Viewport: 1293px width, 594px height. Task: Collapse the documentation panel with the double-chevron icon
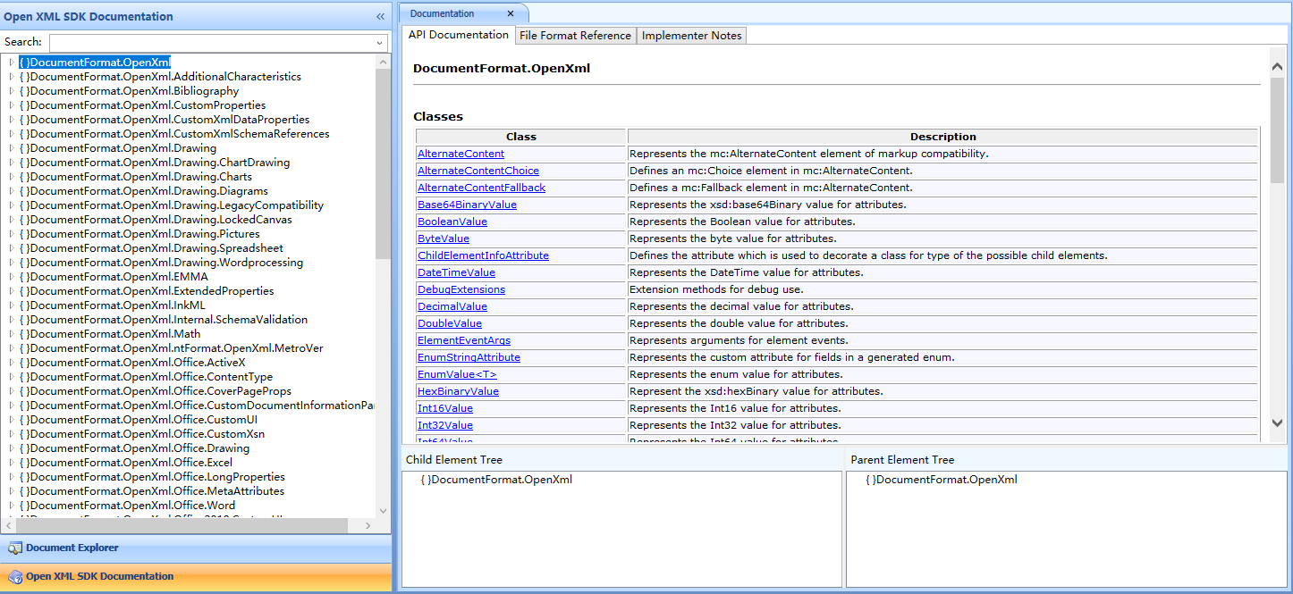click(x=380, y=16)
